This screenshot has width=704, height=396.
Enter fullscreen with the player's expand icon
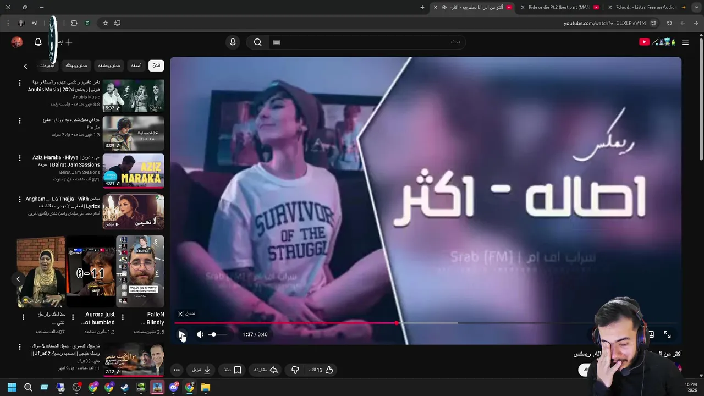coord(667,334)
